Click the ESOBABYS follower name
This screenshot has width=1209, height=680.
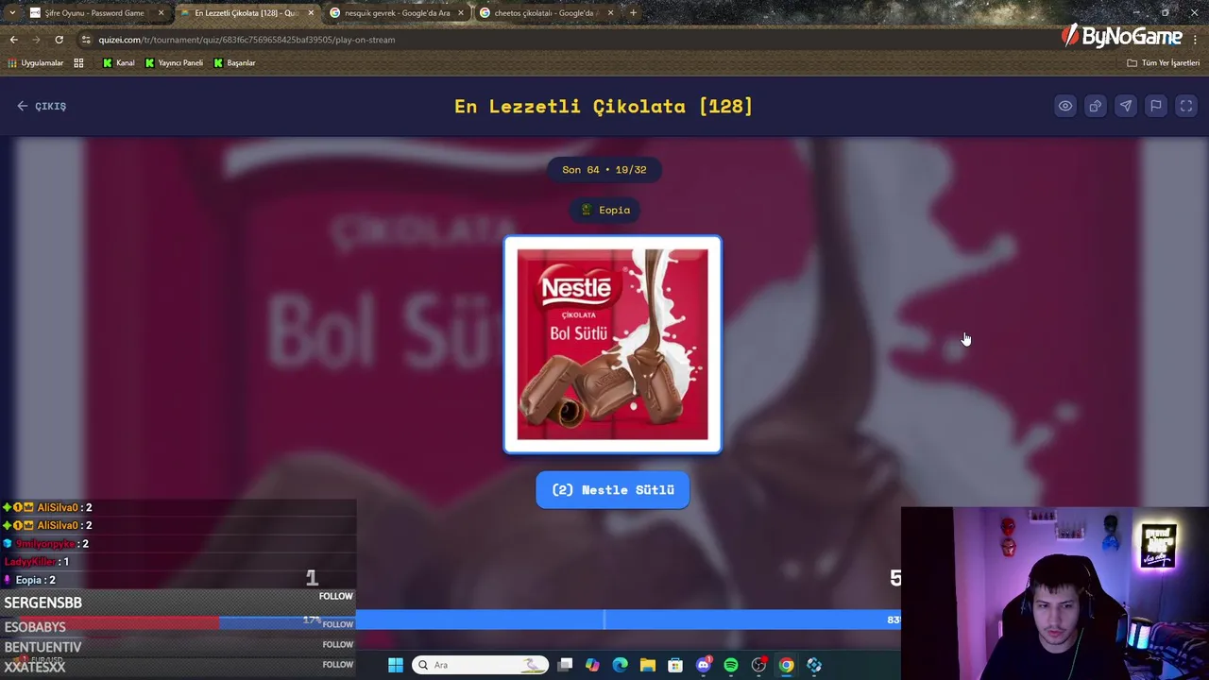click(35, 627)
